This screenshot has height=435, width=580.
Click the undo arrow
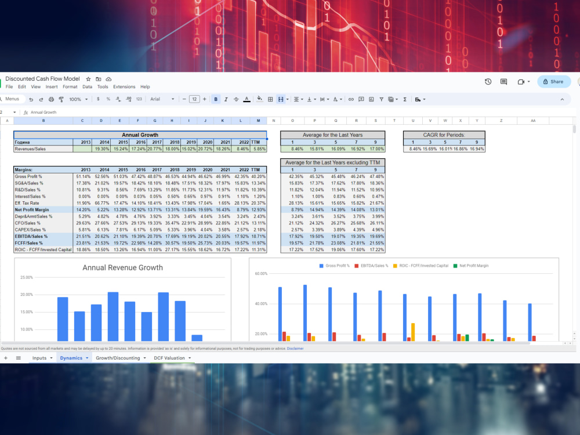(x=31, y=99)
